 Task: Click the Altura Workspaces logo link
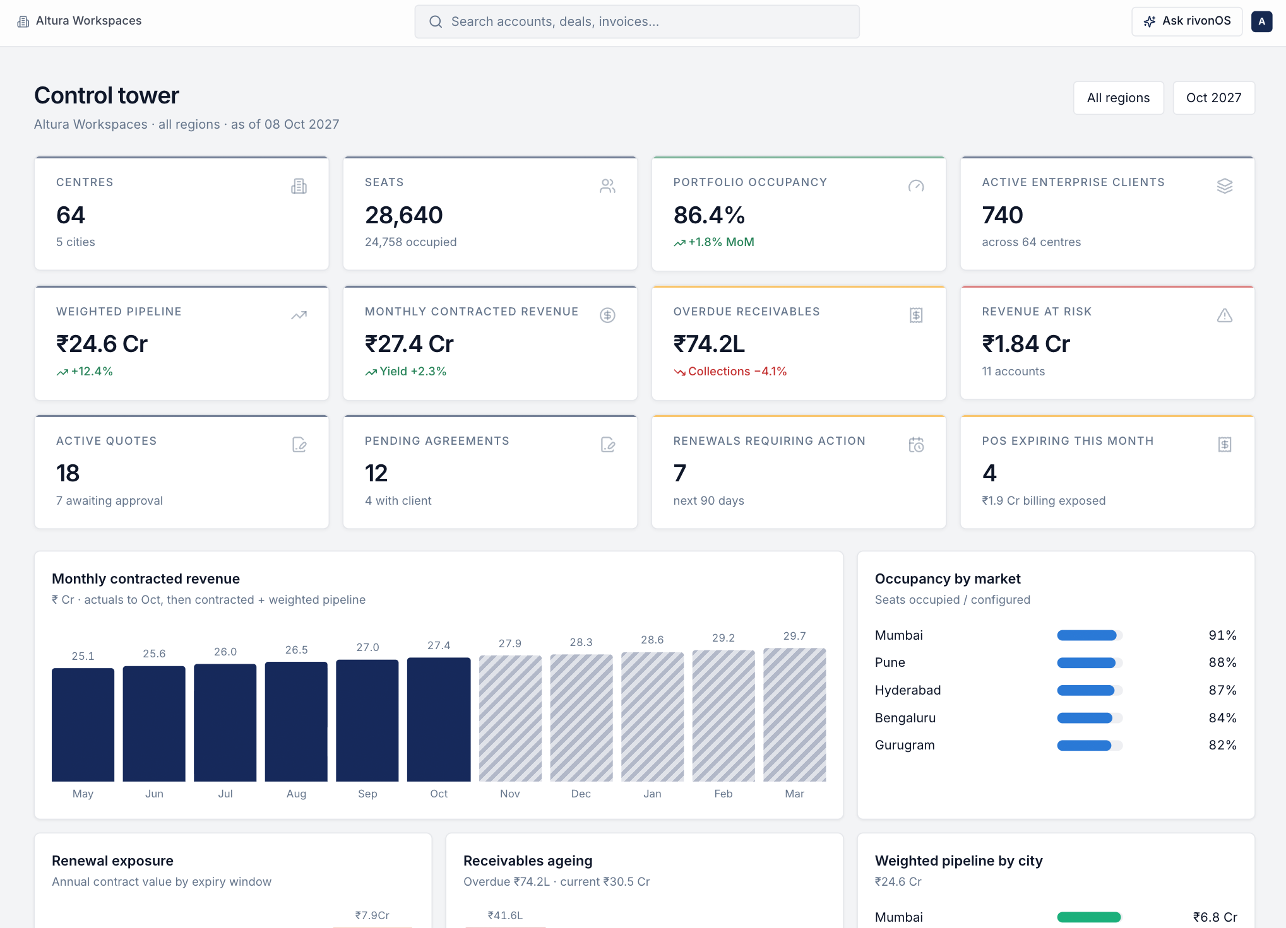point(80,21)
